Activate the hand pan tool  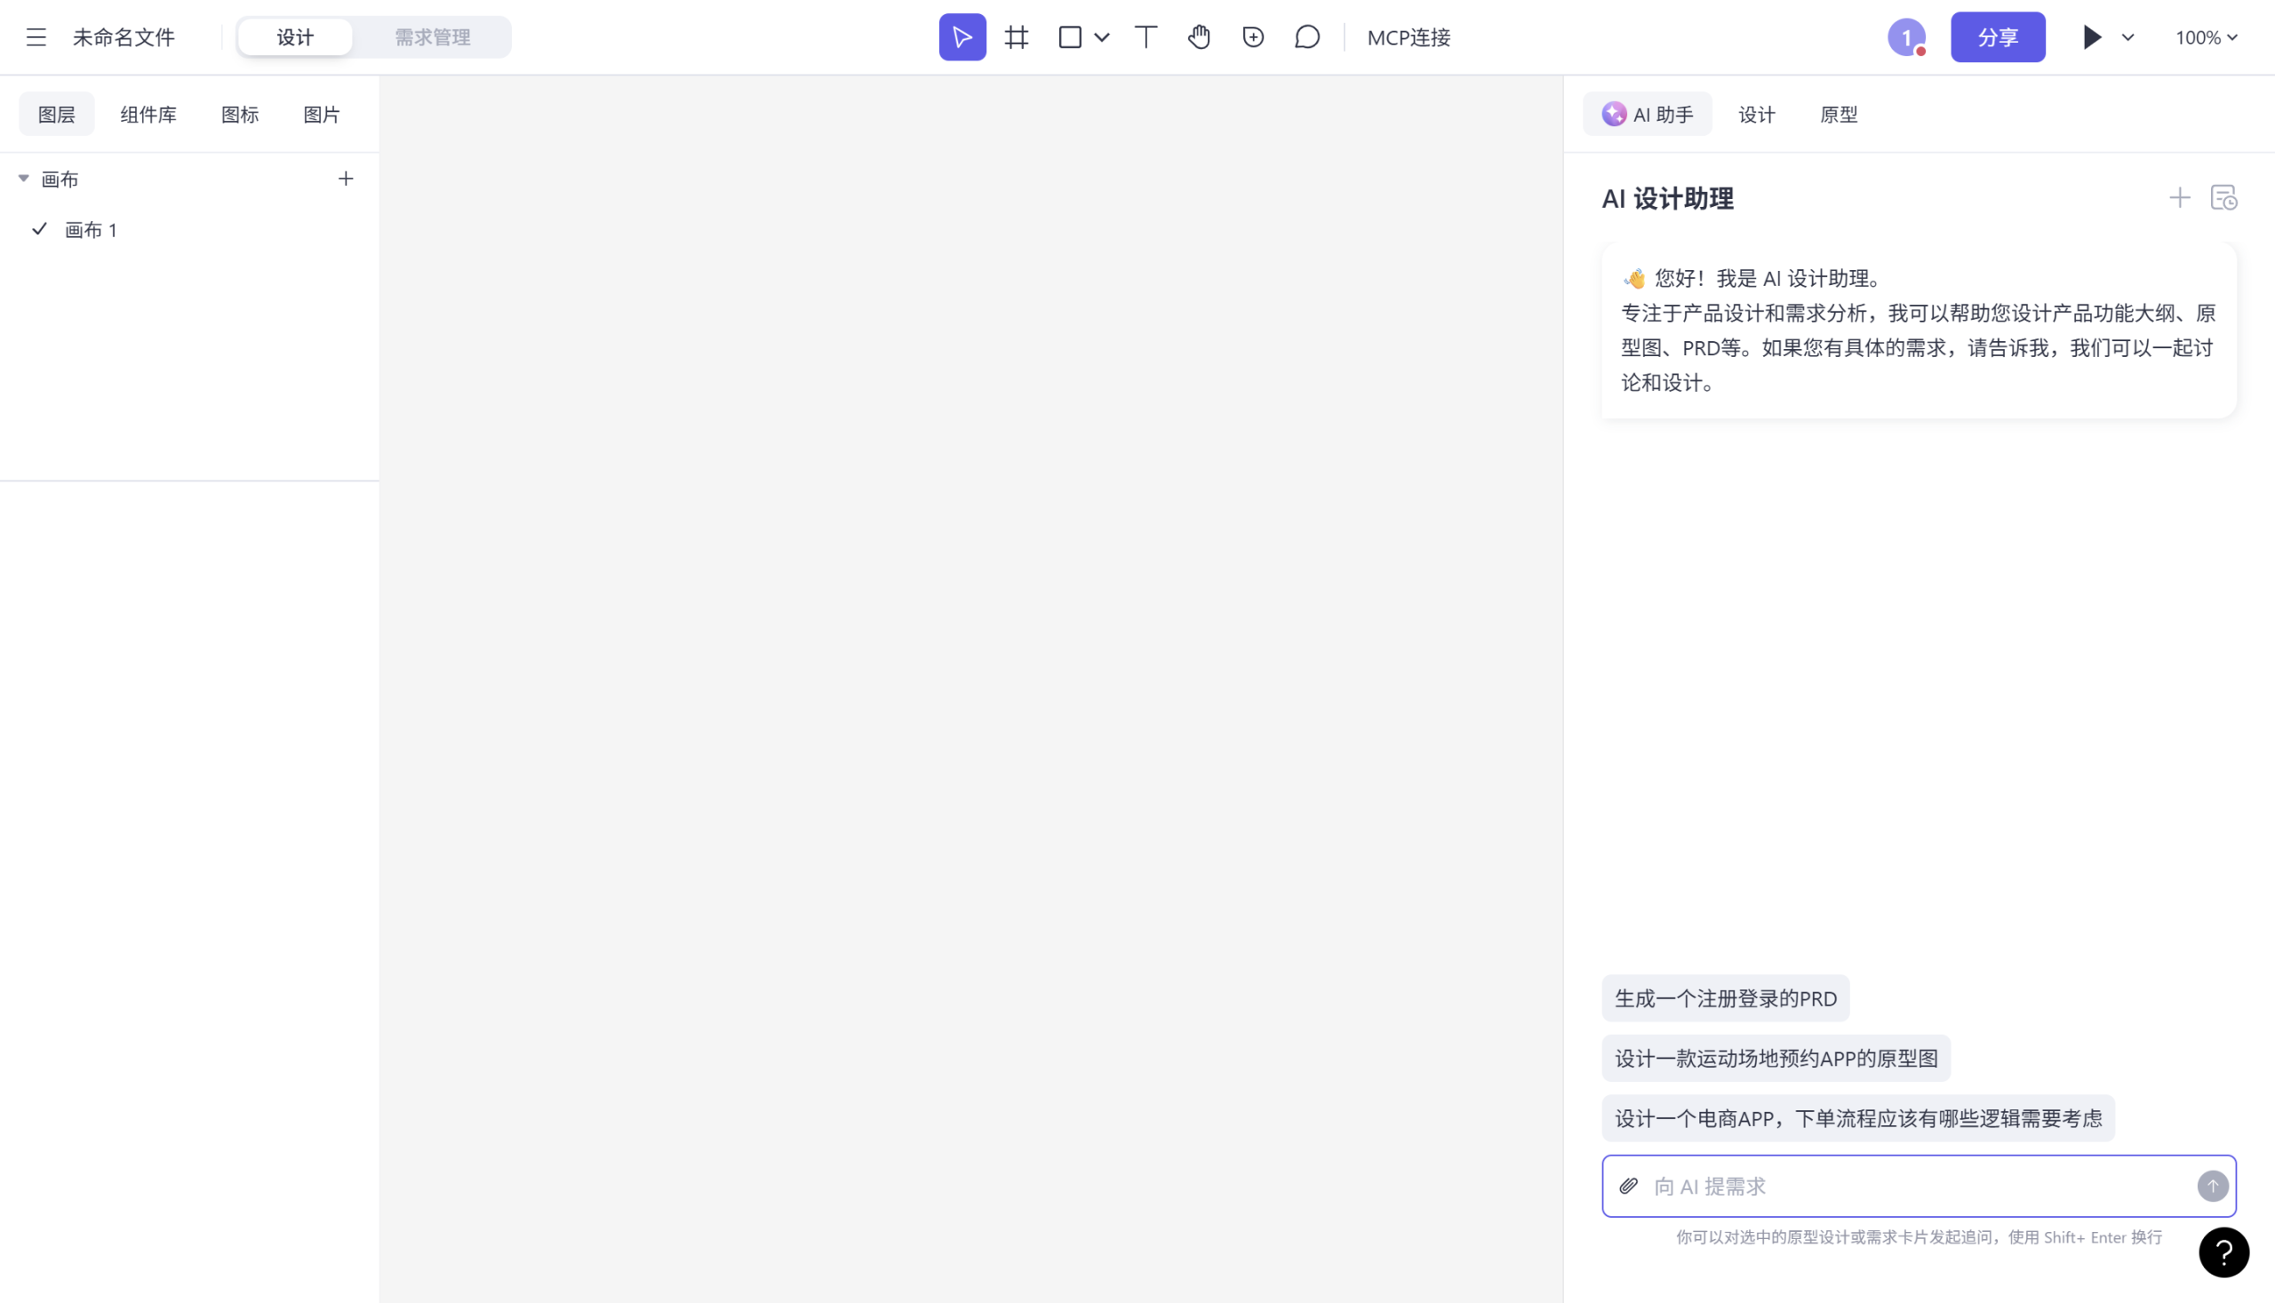pyautogui.click(x=1199, y=36)
